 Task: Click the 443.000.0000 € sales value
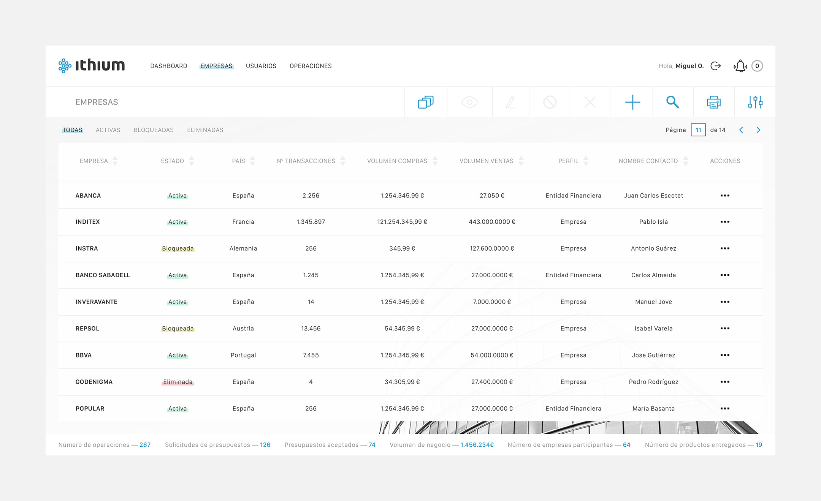point(492,222)
